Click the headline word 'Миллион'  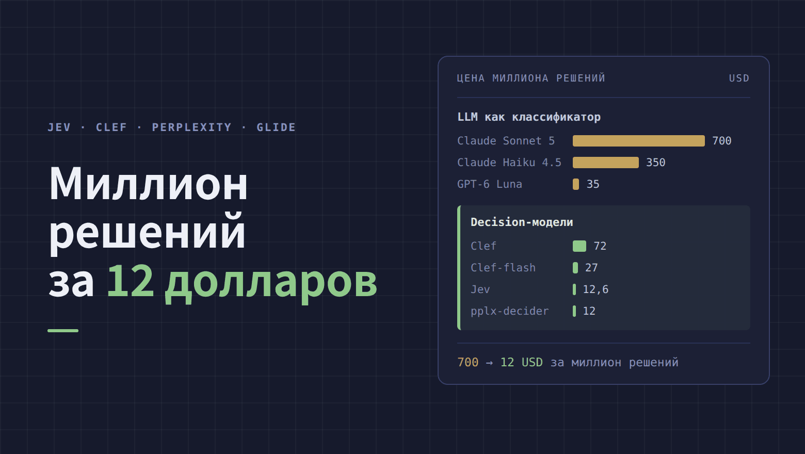click(x=149, y=183)
